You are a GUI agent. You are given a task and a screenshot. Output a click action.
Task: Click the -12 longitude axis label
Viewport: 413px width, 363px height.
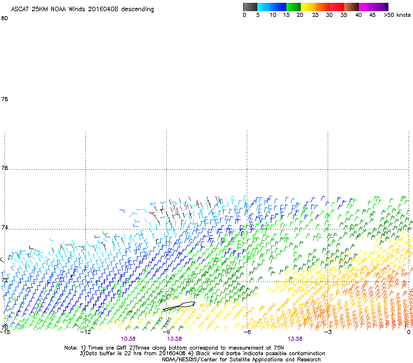click(x=85, y=332)
